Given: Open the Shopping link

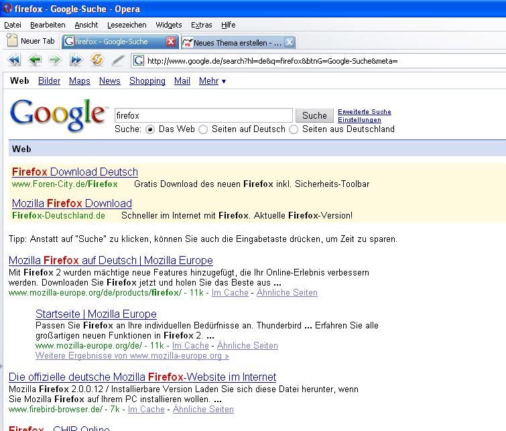Looking at the screenshot, I should 147,80.
